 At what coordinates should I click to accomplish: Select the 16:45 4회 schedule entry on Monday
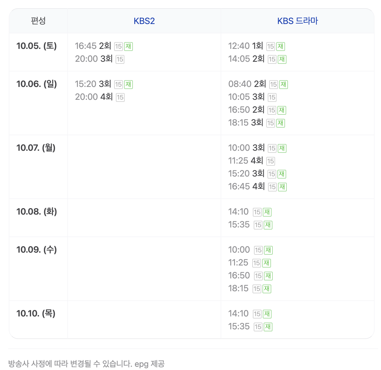[x=247, y=186]
